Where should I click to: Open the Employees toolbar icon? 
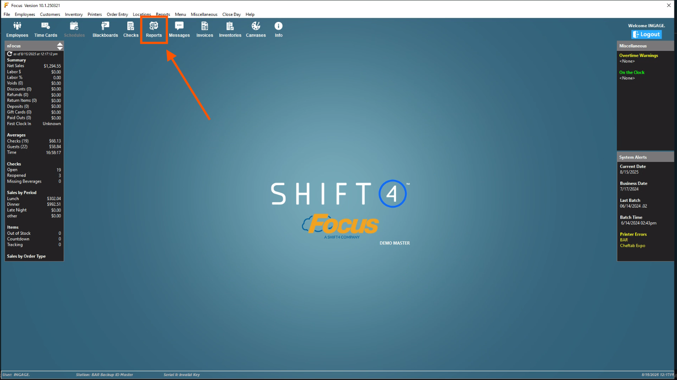tap(17, 30)
